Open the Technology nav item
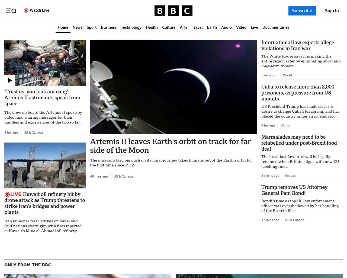Image resolution: width=347 pixels, height=278 pixels. (131, 27)
